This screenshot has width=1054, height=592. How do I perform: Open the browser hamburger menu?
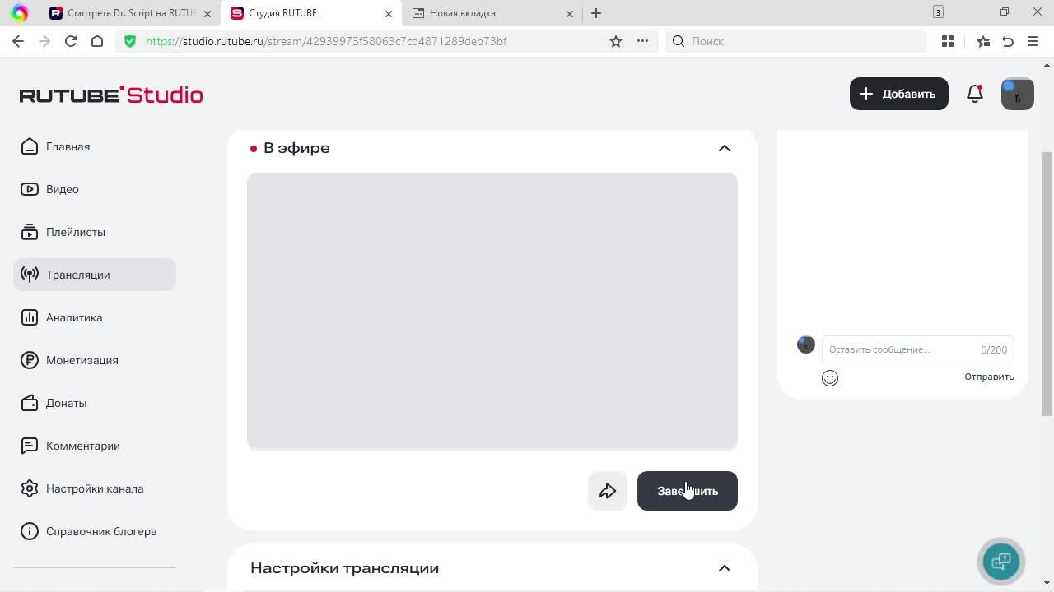pos(1033,41)
